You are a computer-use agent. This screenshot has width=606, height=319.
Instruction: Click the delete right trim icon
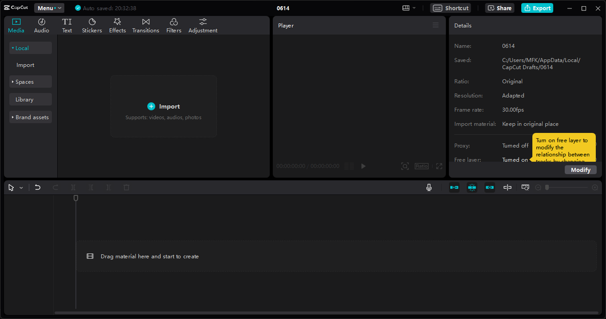click(x=108, y=187)
